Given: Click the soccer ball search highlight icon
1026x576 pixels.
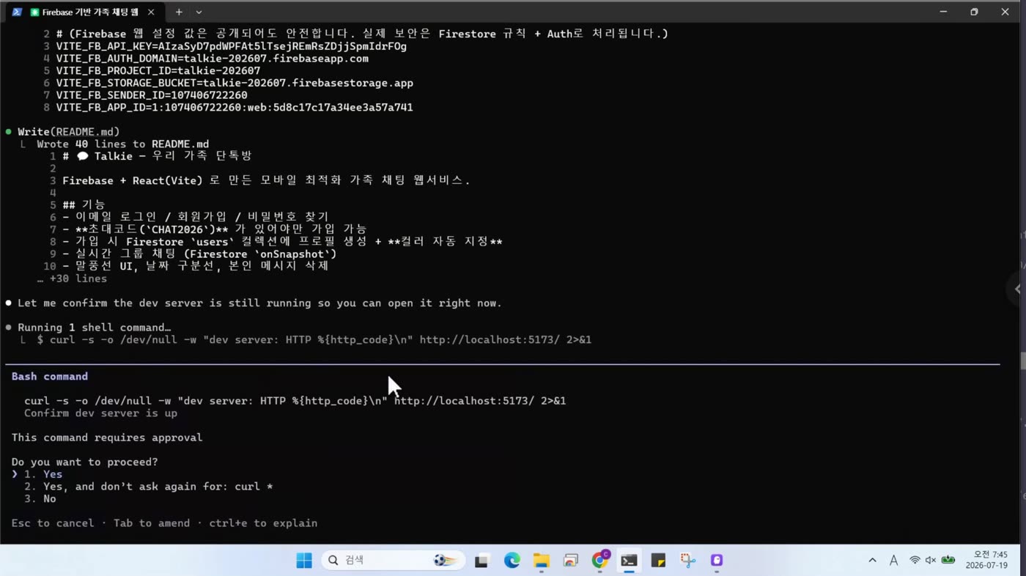Looking at the screenshot, I should [x=445, y=561].
